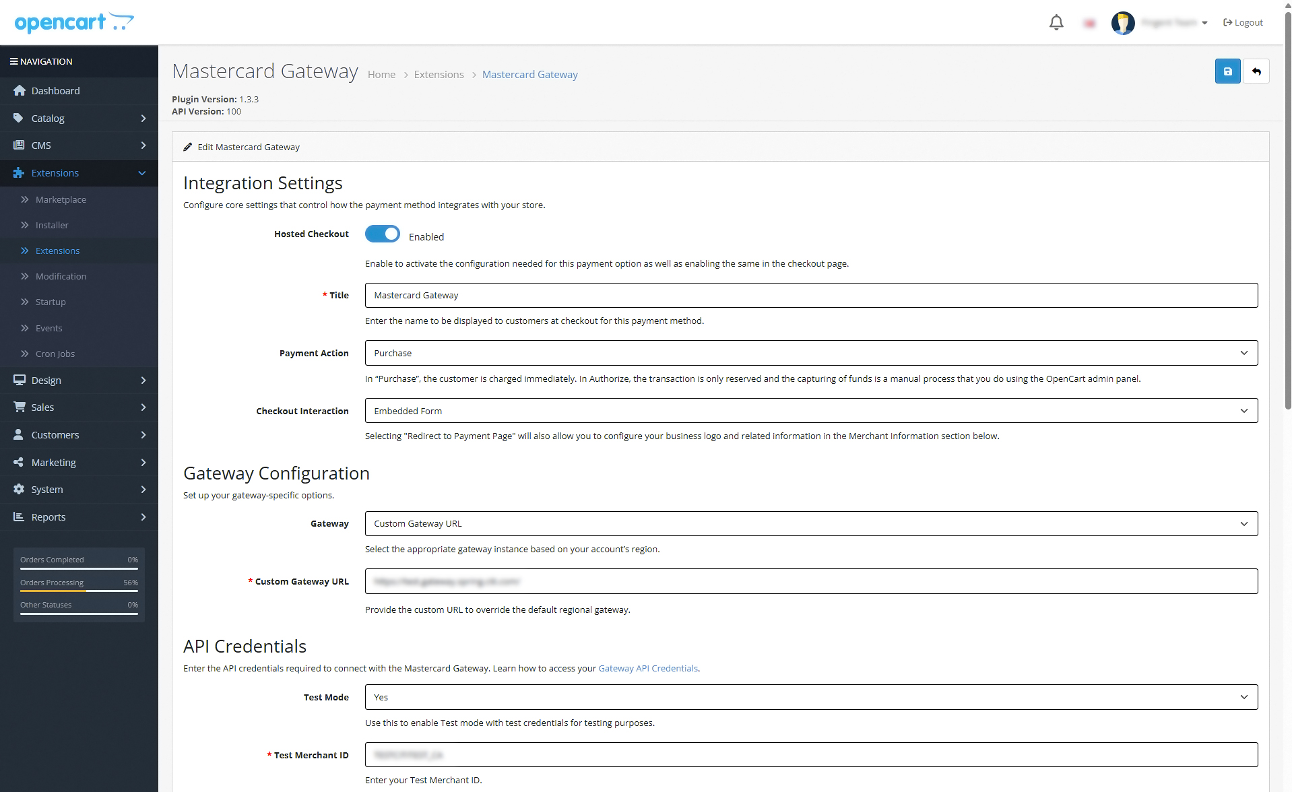The width and height of the screenshot is (1292, 792).
Task: Open the Test Mode dropdown
Action: point(811,697)
